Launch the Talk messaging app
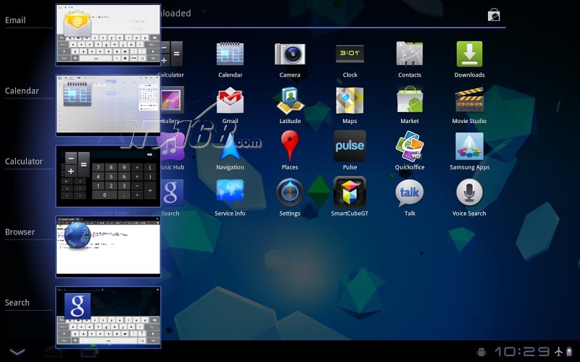Viewport: 580px width, 362px height. tap(410, 193)
